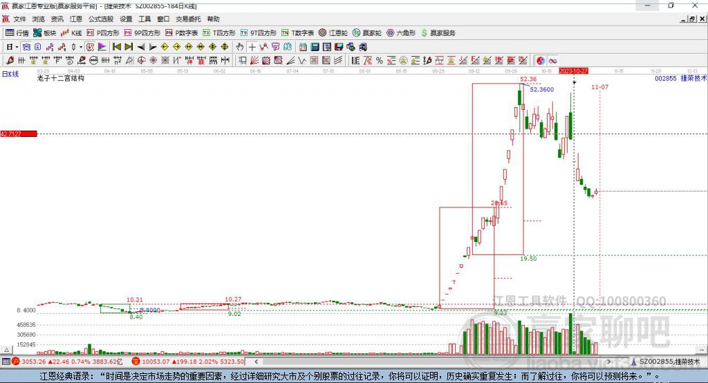Open the 江恩 menu
This screenshot has width=708, height=383.
click(76, 19)
